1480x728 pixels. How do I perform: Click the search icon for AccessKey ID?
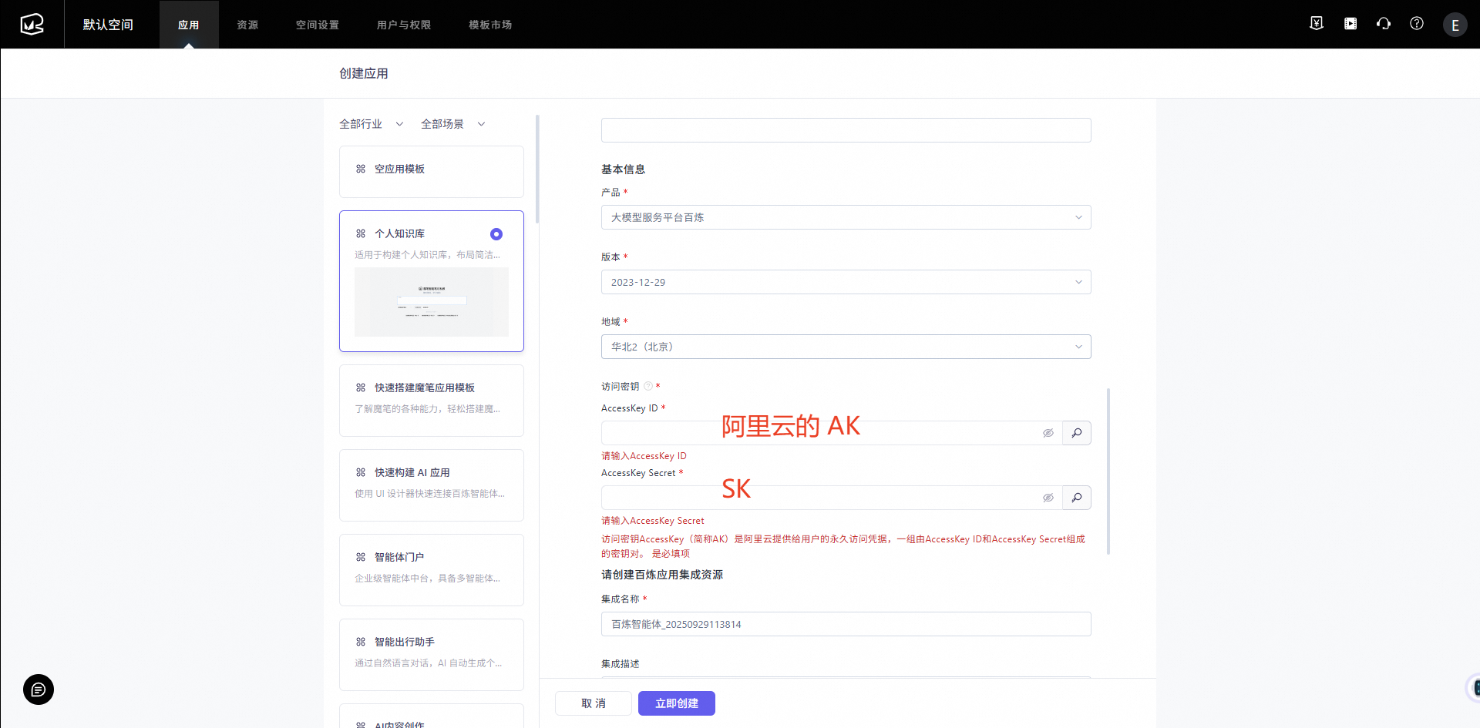tap(1077, 433)
